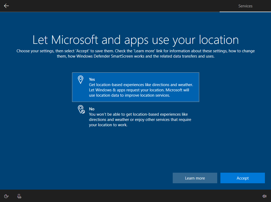Click the location pin icon beside Yes
Screen dimensions: 271x202
click(x=81, y=80)
